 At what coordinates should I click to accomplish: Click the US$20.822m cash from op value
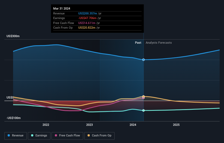[x=87, y=28]
